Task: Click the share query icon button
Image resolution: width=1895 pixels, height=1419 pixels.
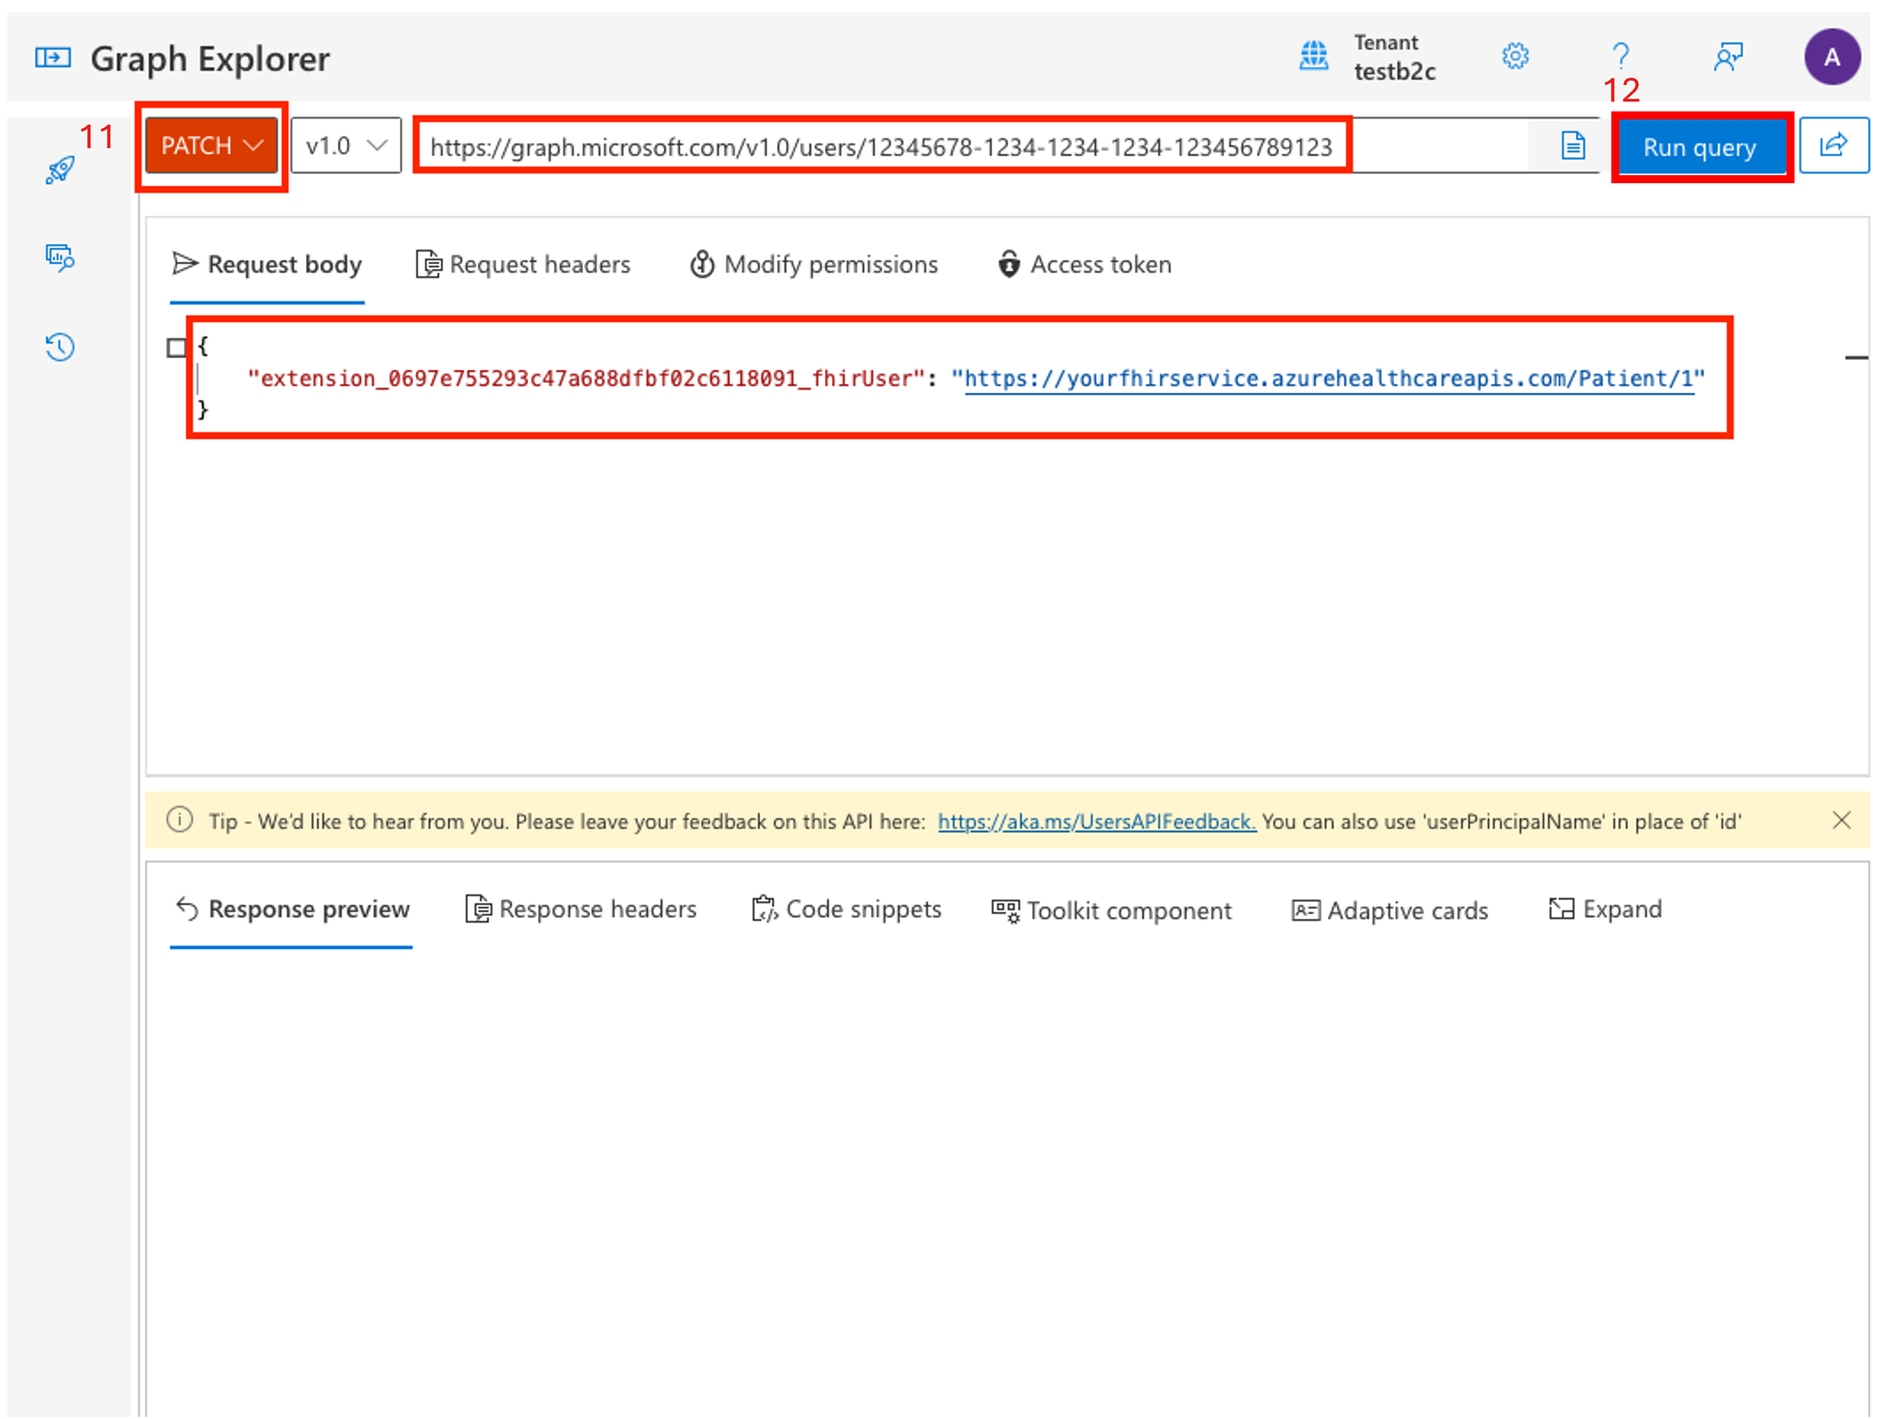Action: 1834,146
